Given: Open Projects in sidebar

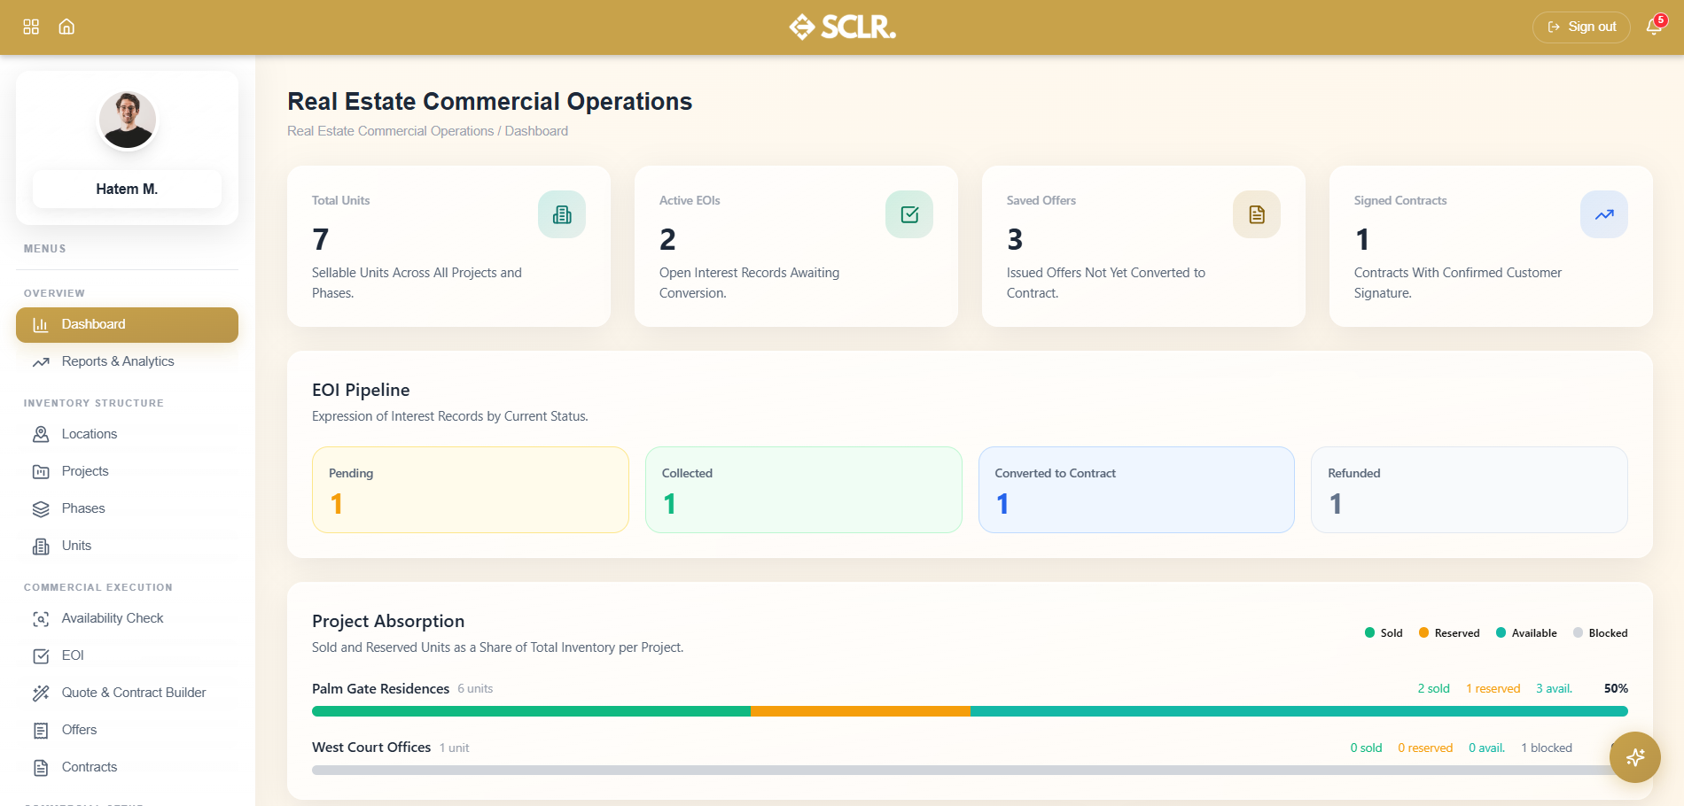Looking at the screenshot, I should tap(127, 471).
